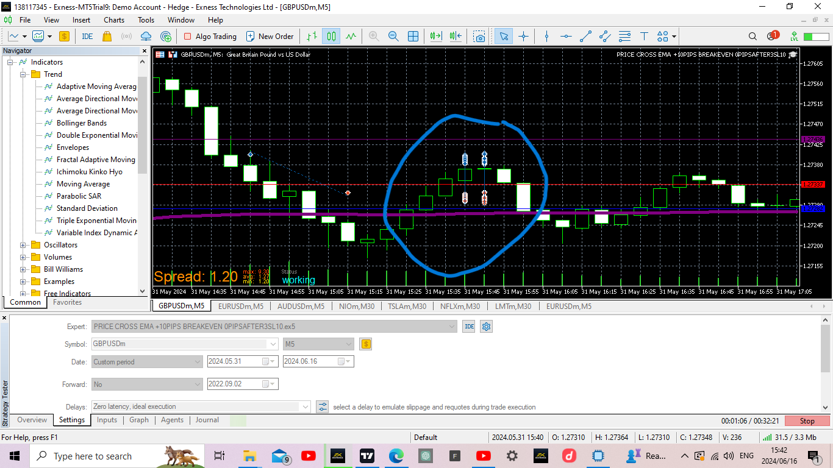Open the LVL icon in toolbar
This screenshot has width=833, height=468.
[794, 37]
